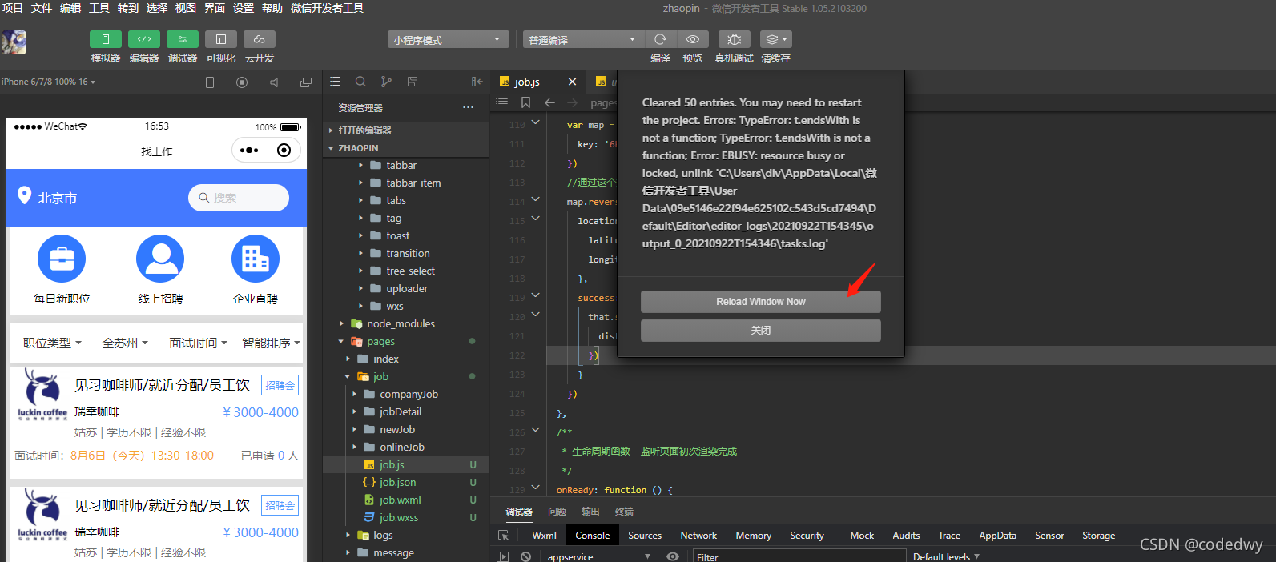Viewport: 1276px width, 562px height.
Task: Open the normal compile dropdown
Action: tap(583, 40)
